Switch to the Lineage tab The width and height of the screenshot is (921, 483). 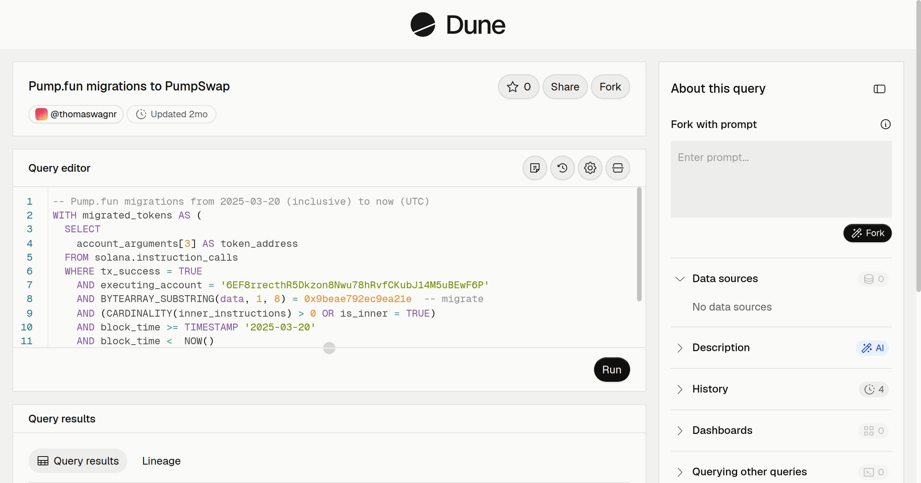[161, 461]
